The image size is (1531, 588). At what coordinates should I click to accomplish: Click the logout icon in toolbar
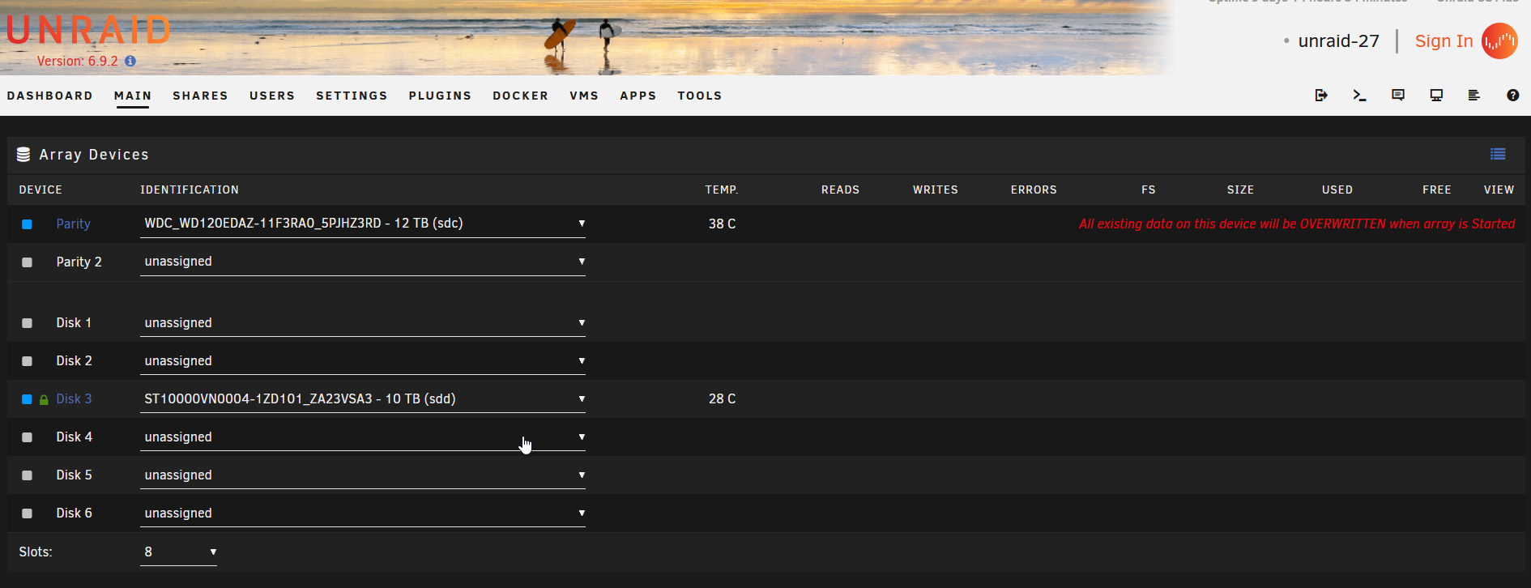1321,96
